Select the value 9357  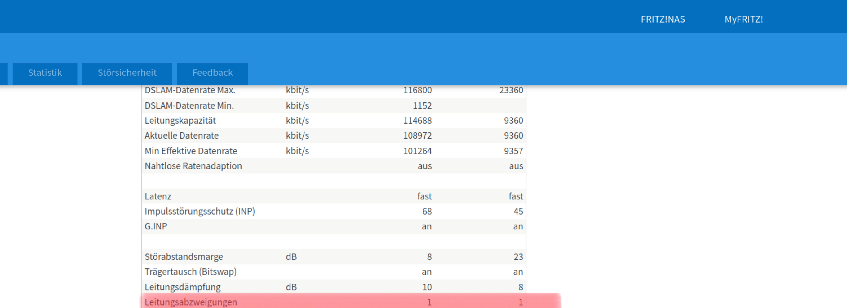513,151
